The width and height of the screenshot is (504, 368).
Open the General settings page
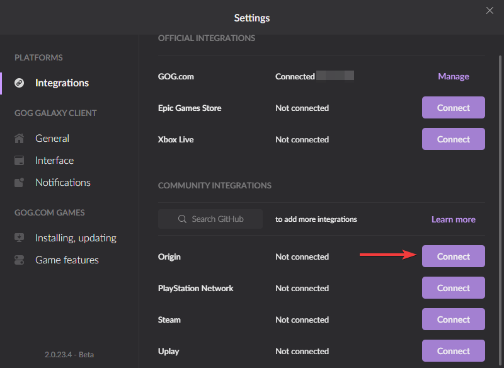click(52, 138)
